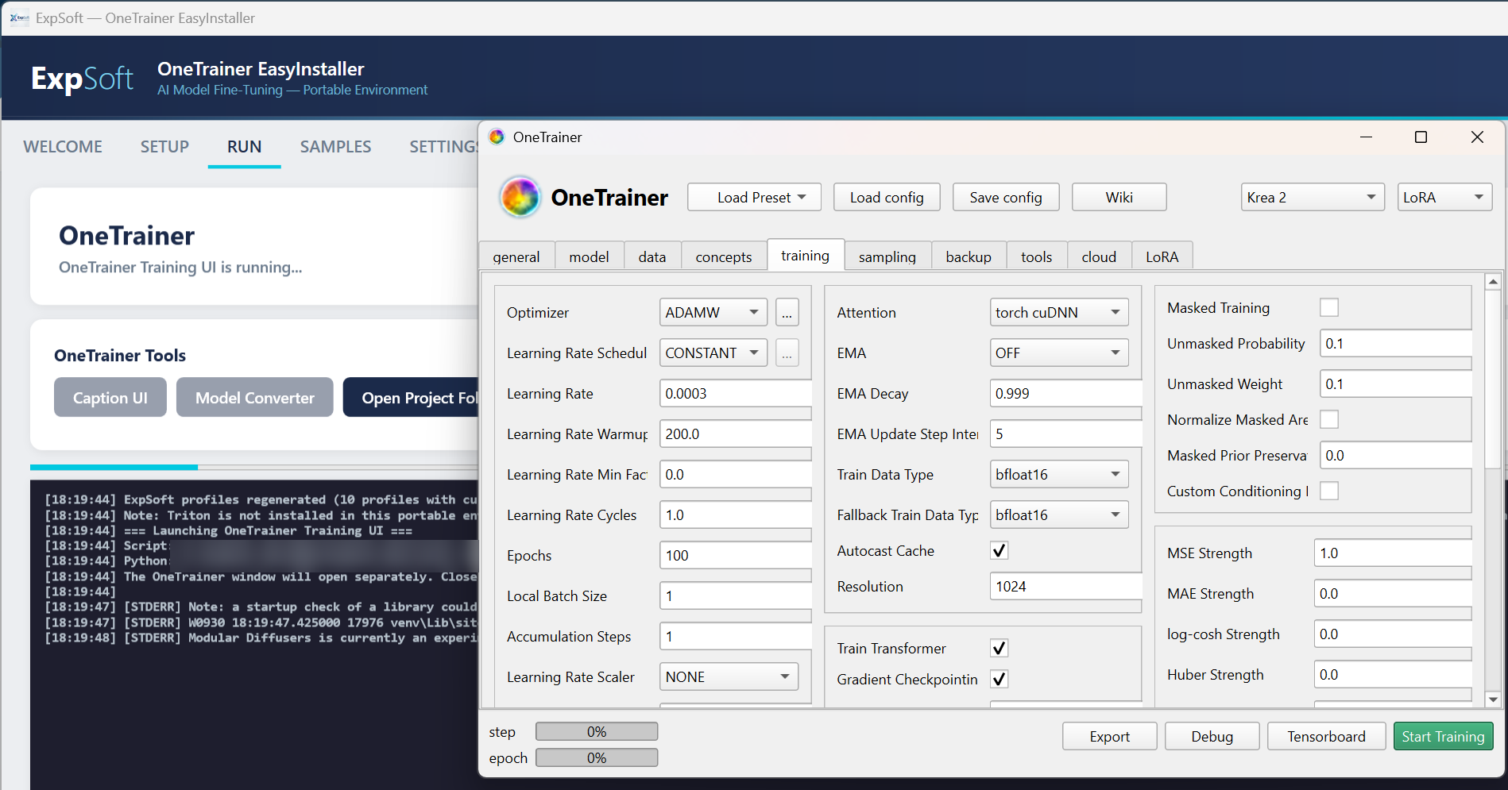
Task: Click the Caption UI button in ExpSoft
Action: [x=110, y=397]
